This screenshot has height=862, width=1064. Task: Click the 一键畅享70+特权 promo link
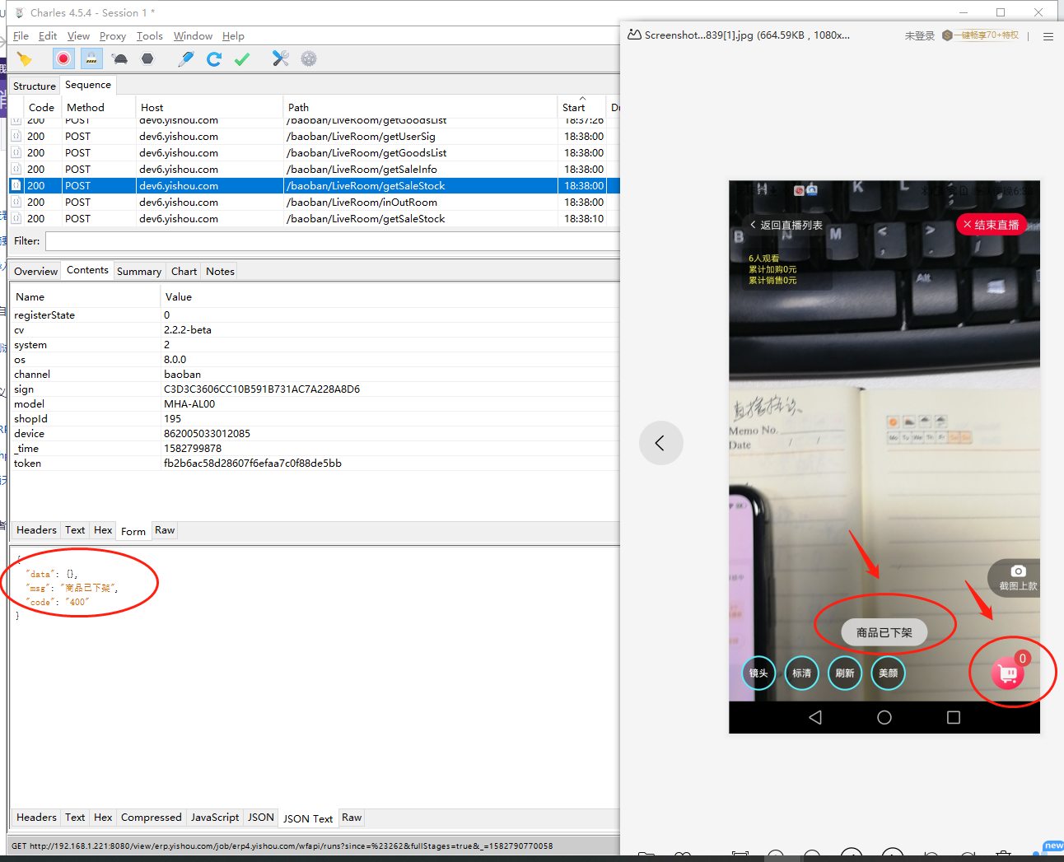tap(981, 35)
